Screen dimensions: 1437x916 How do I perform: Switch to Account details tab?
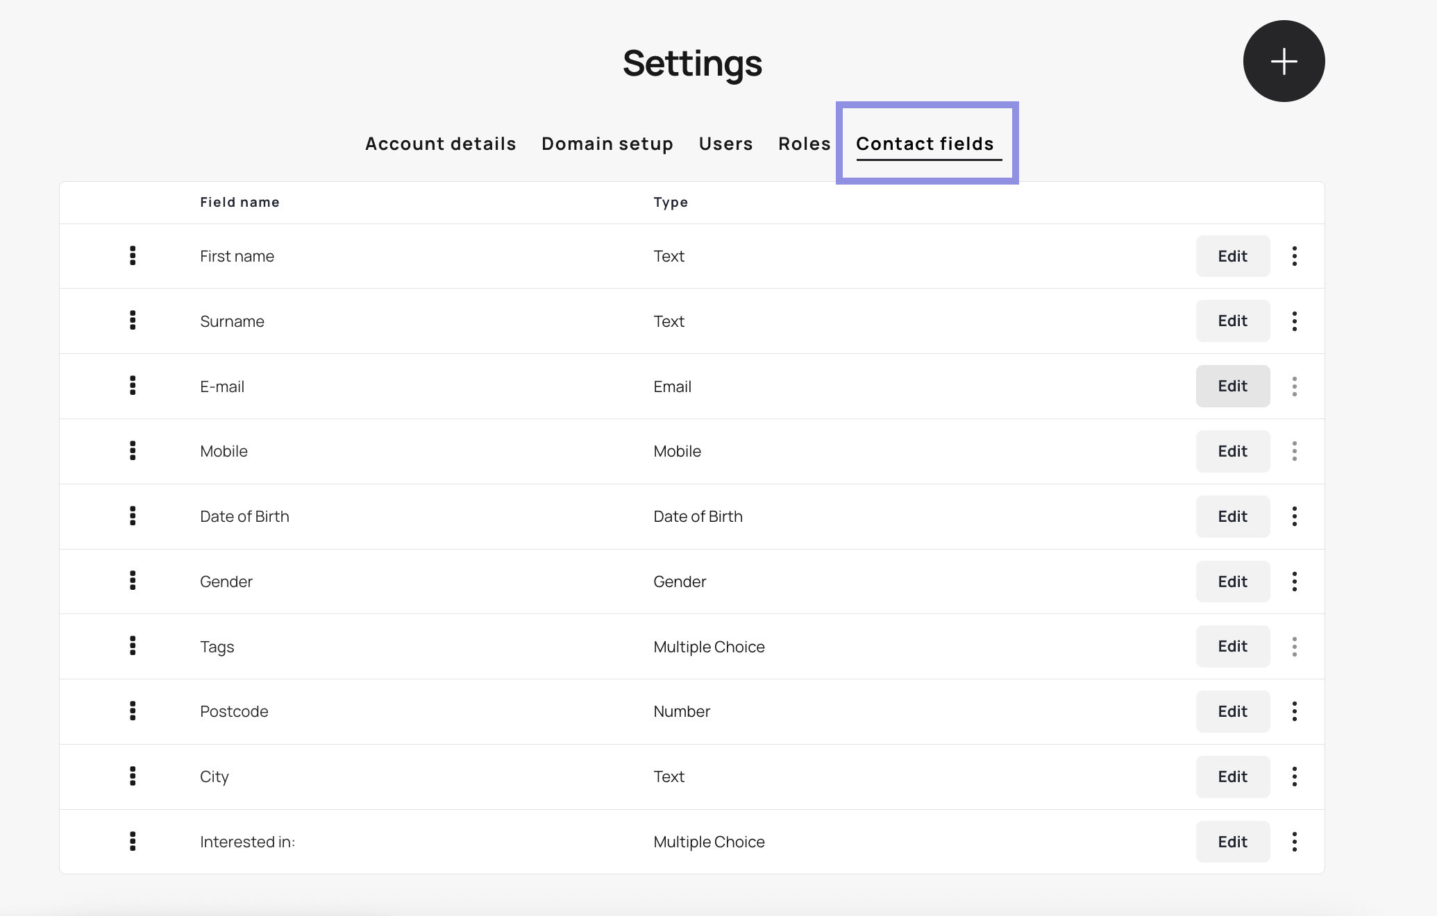[440, 144]
